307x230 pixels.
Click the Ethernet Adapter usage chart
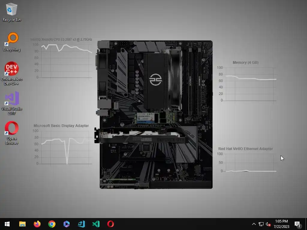247,163
